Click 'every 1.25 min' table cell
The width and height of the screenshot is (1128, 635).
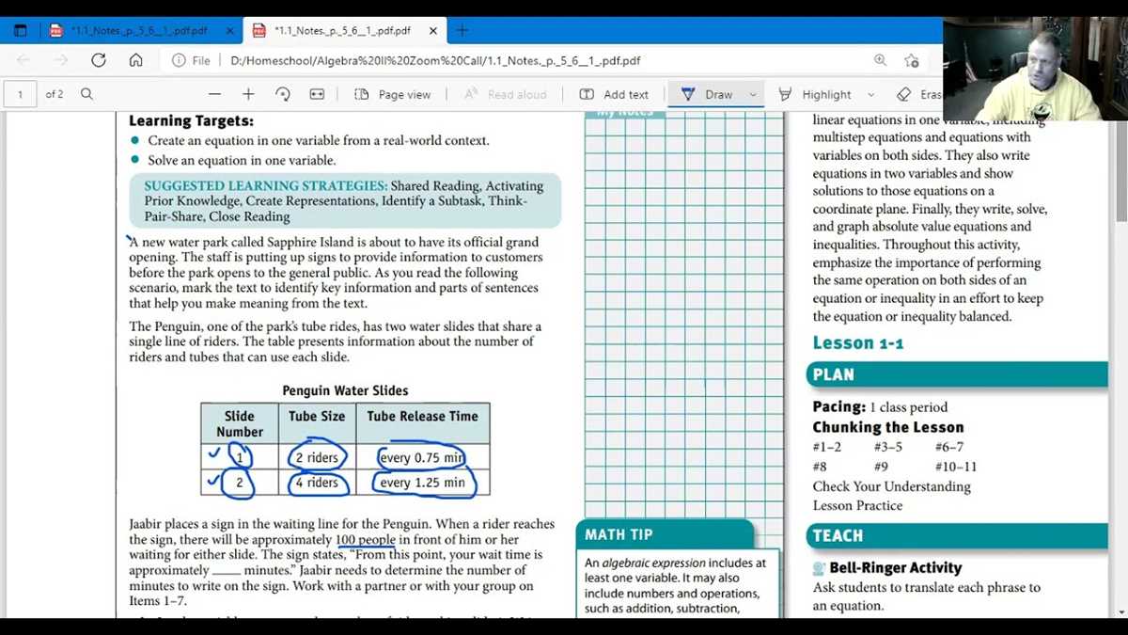click(422, 483)
